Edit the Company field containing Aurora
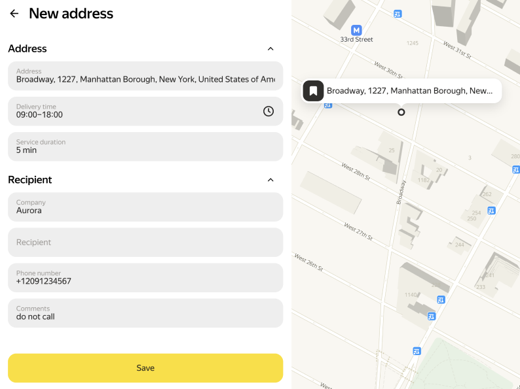Screen dimensions: 520x389 [145, 207]
